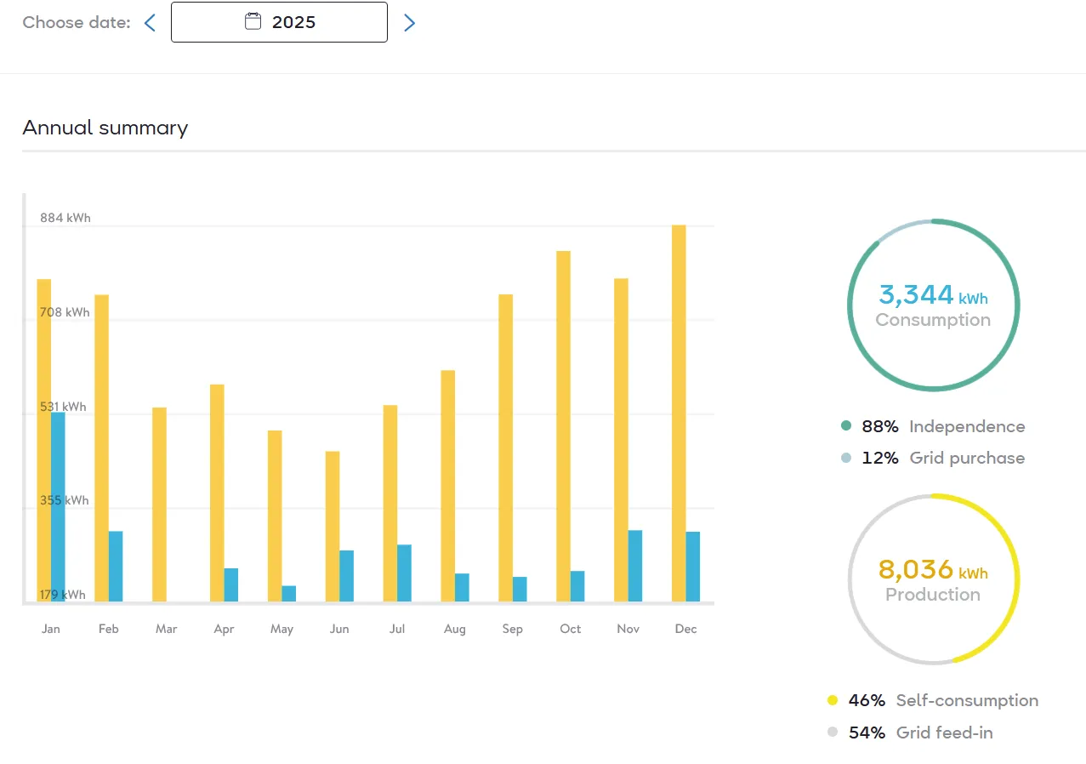Click the "May" month label

(x=281, y=629)
